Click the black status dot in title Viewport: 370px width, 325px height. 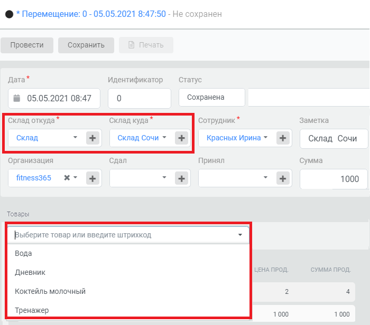click(9, 14)
